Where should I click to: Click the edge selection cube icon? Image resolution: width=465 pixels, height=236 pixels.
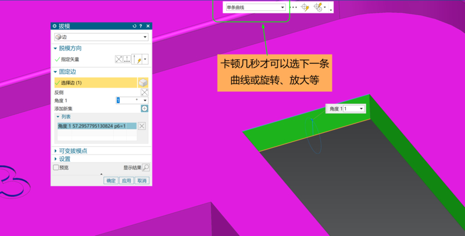143,83
